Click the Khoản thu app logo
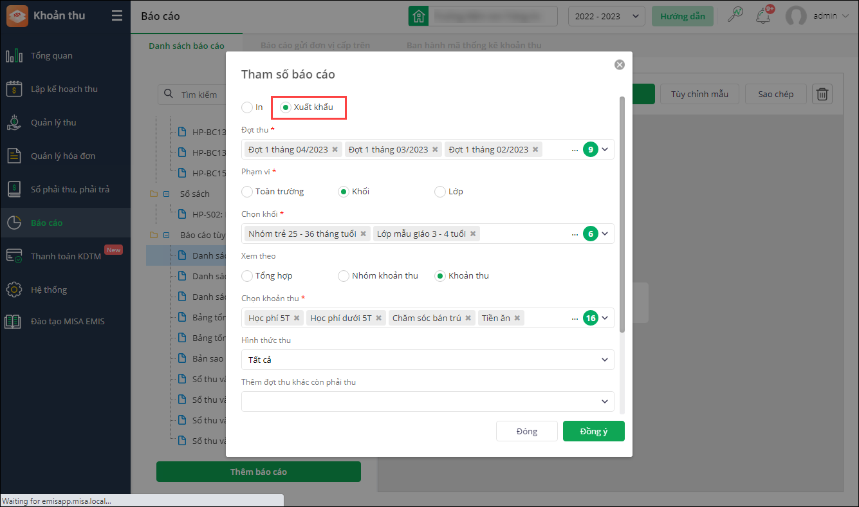 point(17,16)
